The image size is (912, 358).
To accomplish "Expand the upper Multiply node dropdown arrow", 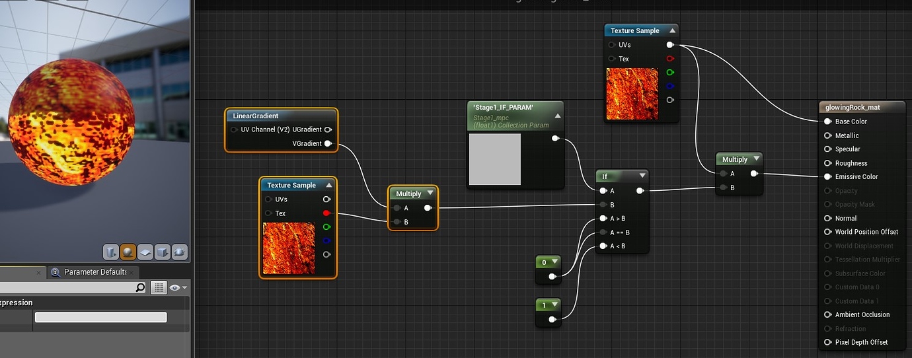I will point(756,159).
